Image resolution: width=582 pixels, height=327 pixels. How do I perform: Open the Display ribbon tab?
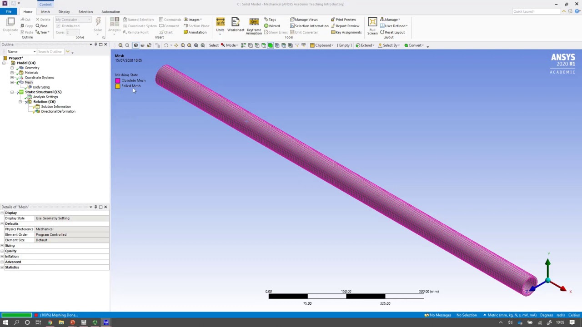[64, 12]
